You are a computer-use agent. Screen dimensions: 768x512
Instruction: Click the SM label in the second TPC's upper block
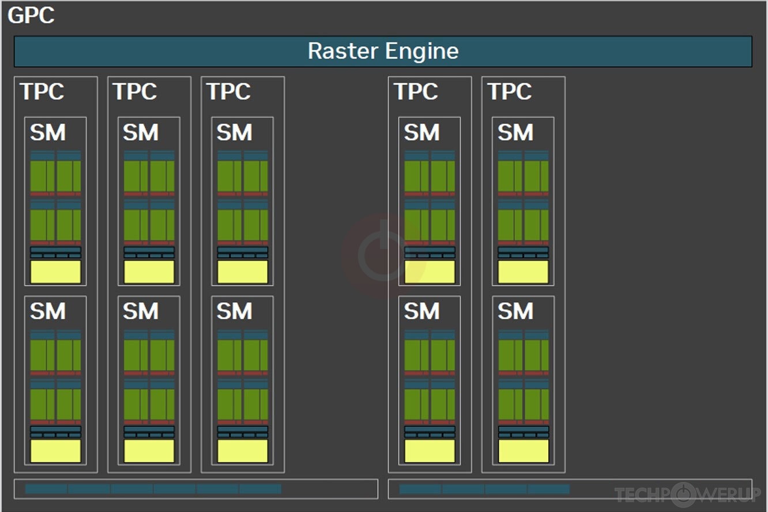click(x=140, y=133)
